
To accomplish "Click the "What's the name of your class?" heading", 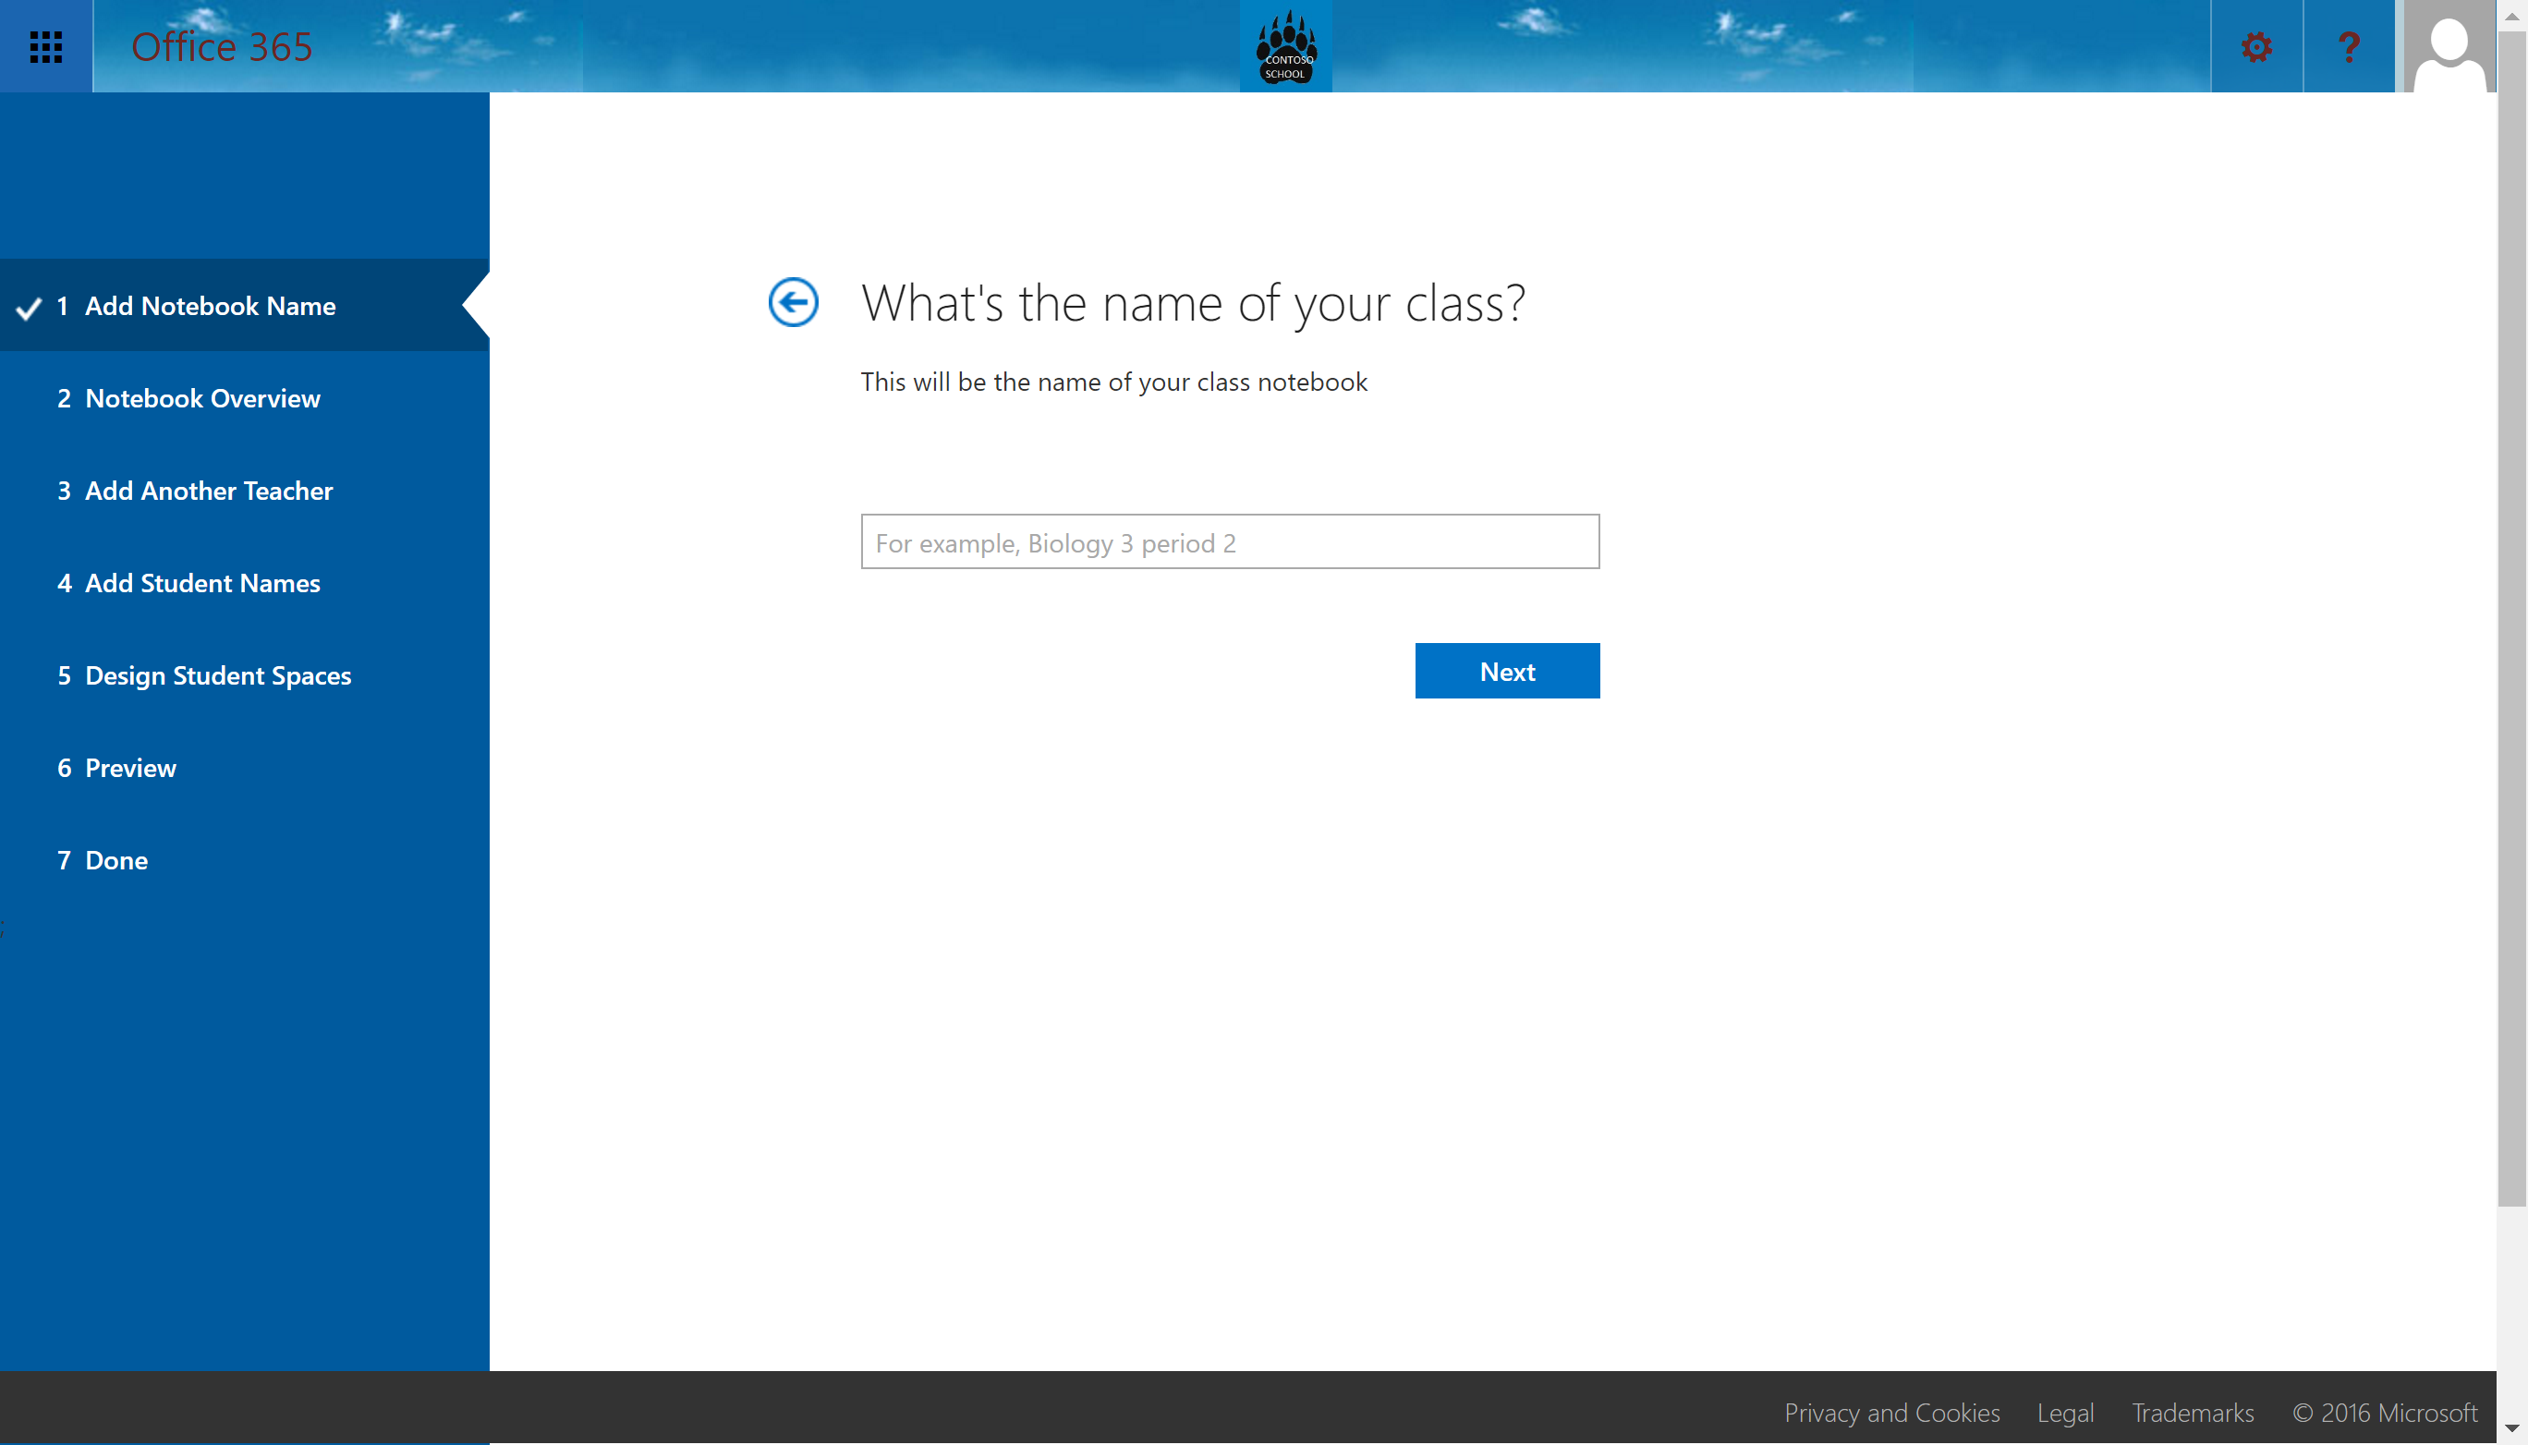I will tap(1192, 302).
